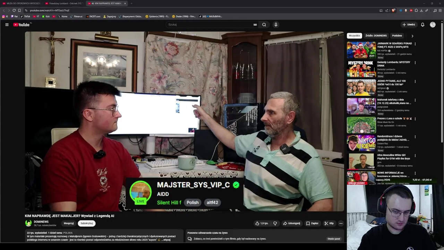444x250 pixels.
Task: Open the Zagraj.my bookmark
Action: pyautogui.click(x=110, y=16)
